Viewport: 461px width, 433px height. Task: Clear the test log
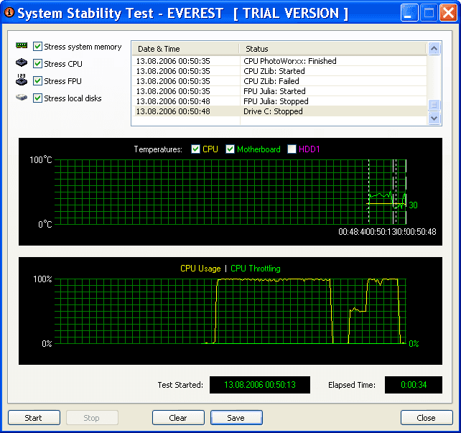178,417
